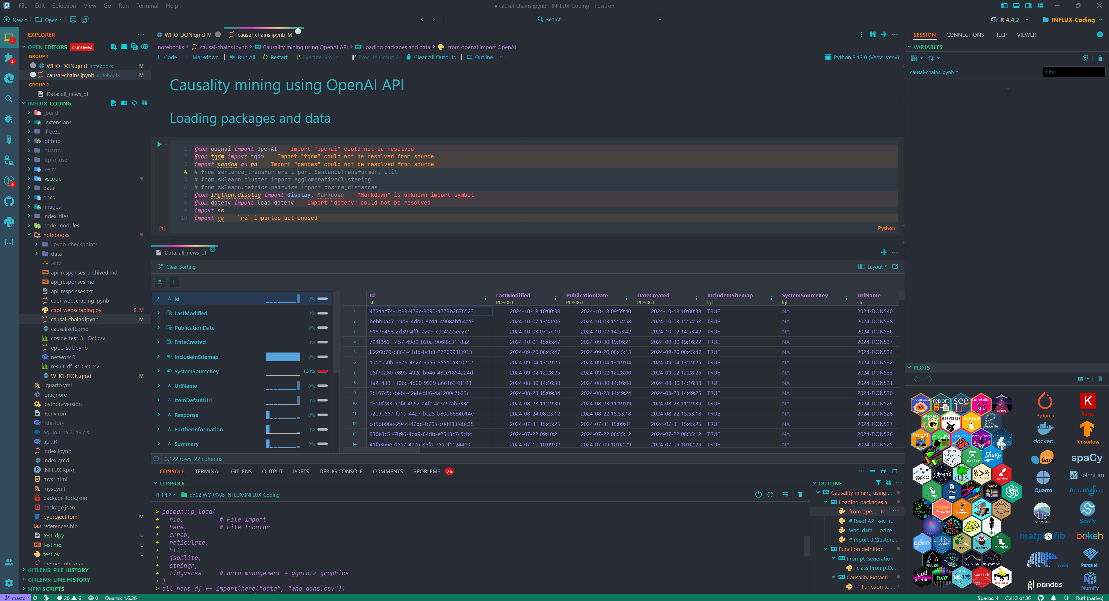Close all editors from Open Editors header
Screen dimensions: 1109x601
[145, 47]
